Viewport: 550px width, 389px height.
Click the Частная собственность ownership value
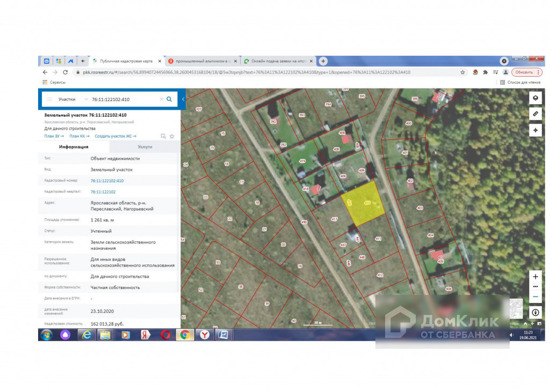[x=115, y=287]
